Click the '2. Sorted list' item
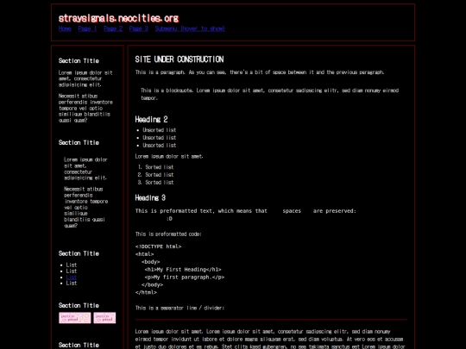This screenshot has height=349, width=466. coord(155,175)
